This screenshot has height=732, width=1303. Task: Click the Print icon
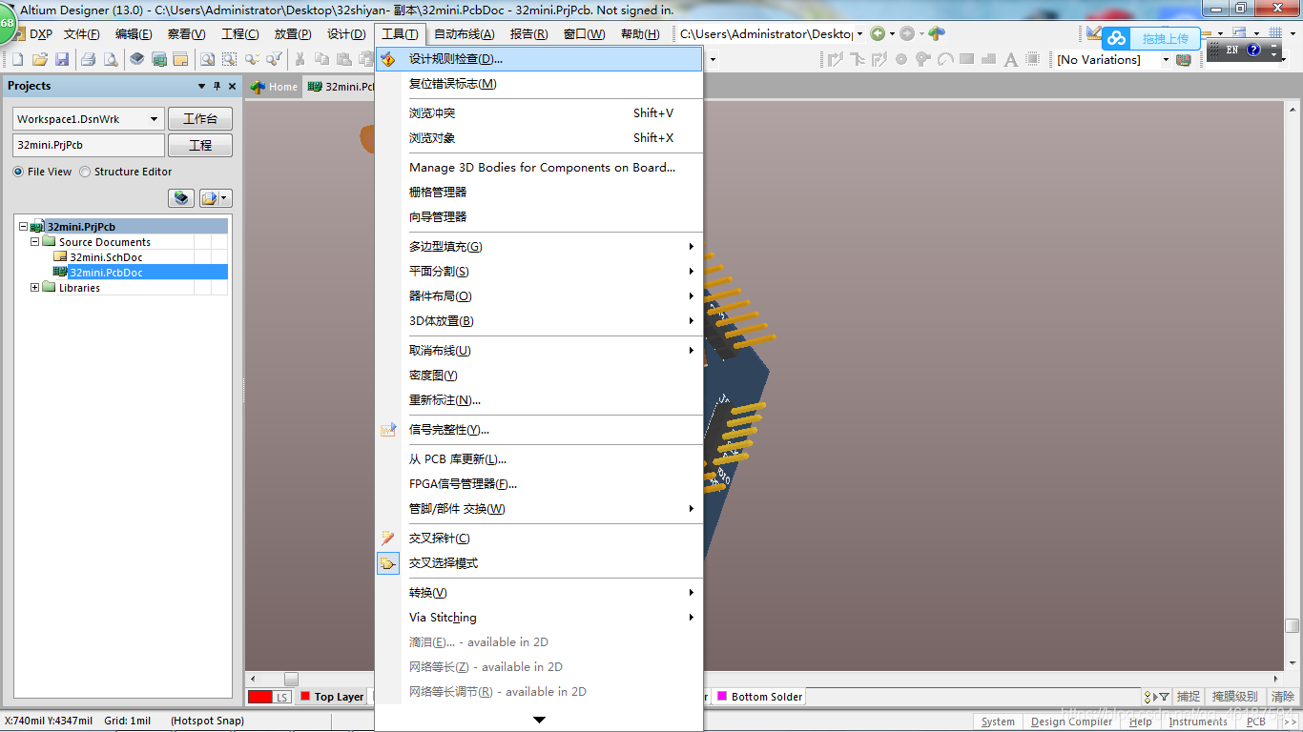pos(88,59)
